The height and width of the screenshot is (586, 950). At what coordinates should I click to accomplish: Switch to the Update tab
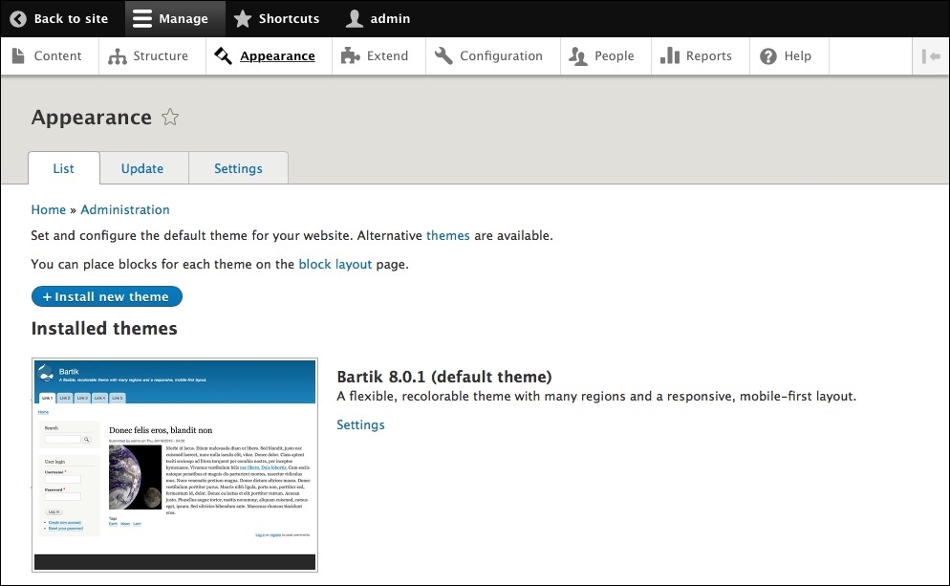tap(142, 168)
